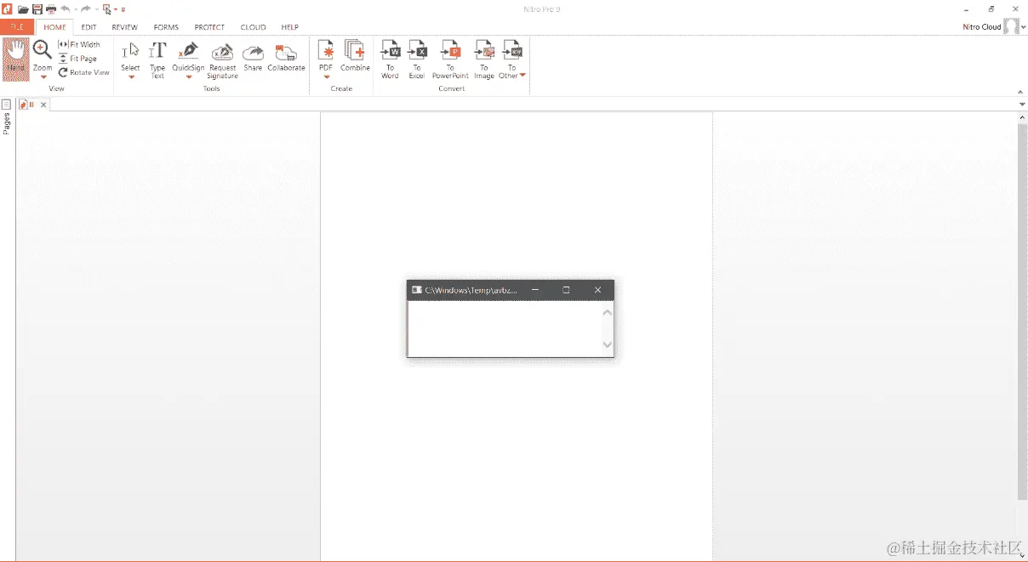
Task: Click the console window's scroll down arrow
Action: point(607,344)
